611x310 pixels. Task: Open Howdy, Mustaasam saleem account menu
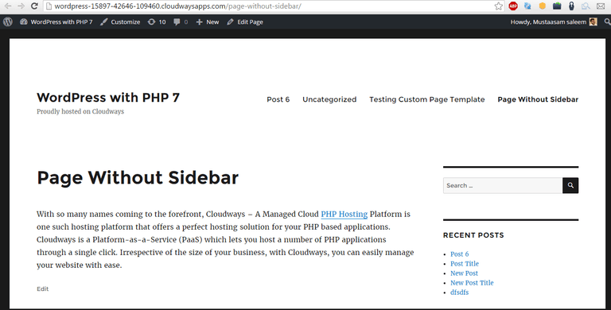click(548, 22)
